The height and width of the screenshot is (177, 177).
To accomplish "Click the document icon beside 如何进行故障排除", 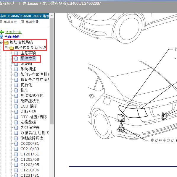I will click(16, 74).
